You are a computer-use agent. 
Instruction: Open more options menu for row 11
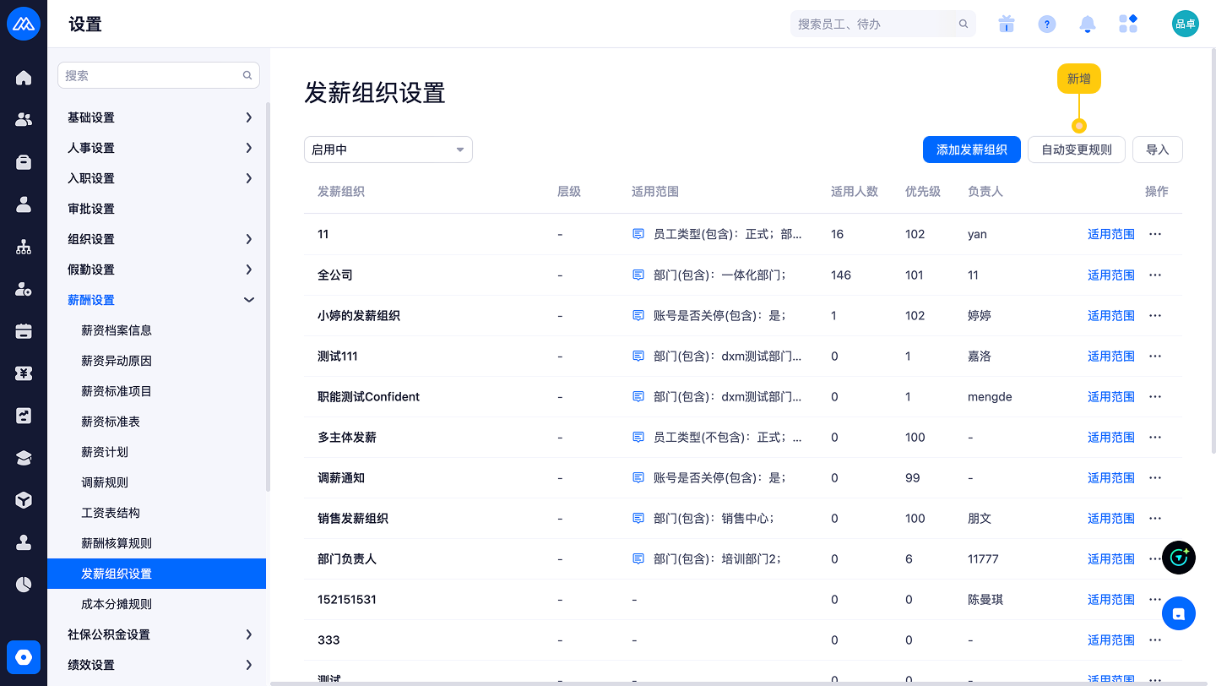click(x=1155, y=234)
